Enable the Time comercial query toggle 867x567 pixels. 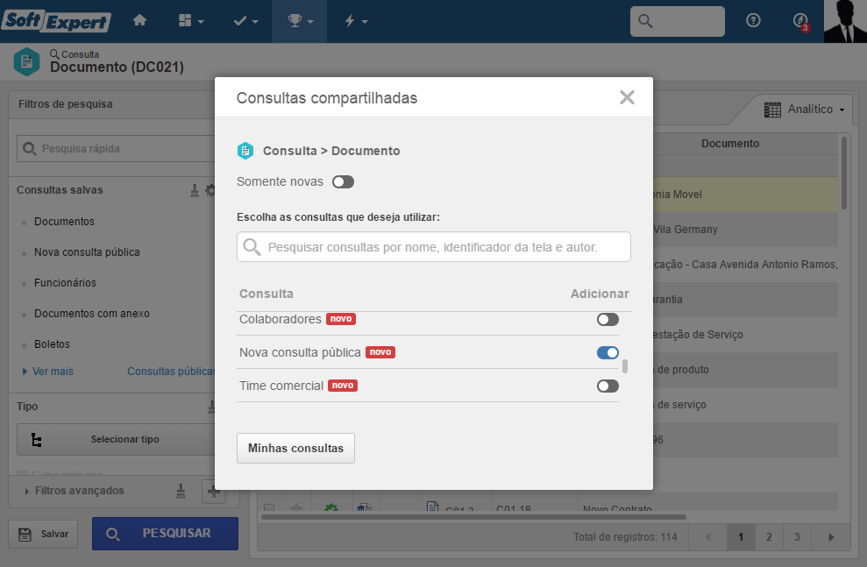pos(608,386)
